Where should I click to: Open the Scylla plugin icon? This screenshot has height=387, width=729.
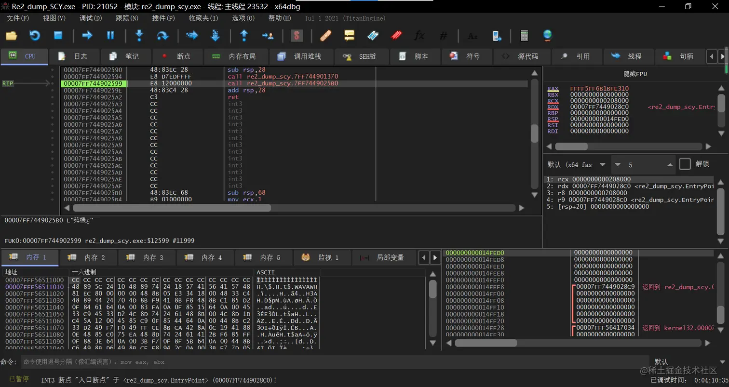pyautogui.click(x=297, y=35)
